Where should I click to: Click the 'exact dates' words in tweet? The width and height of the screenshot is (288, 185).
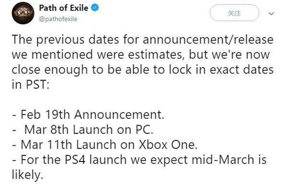[241, 70]
